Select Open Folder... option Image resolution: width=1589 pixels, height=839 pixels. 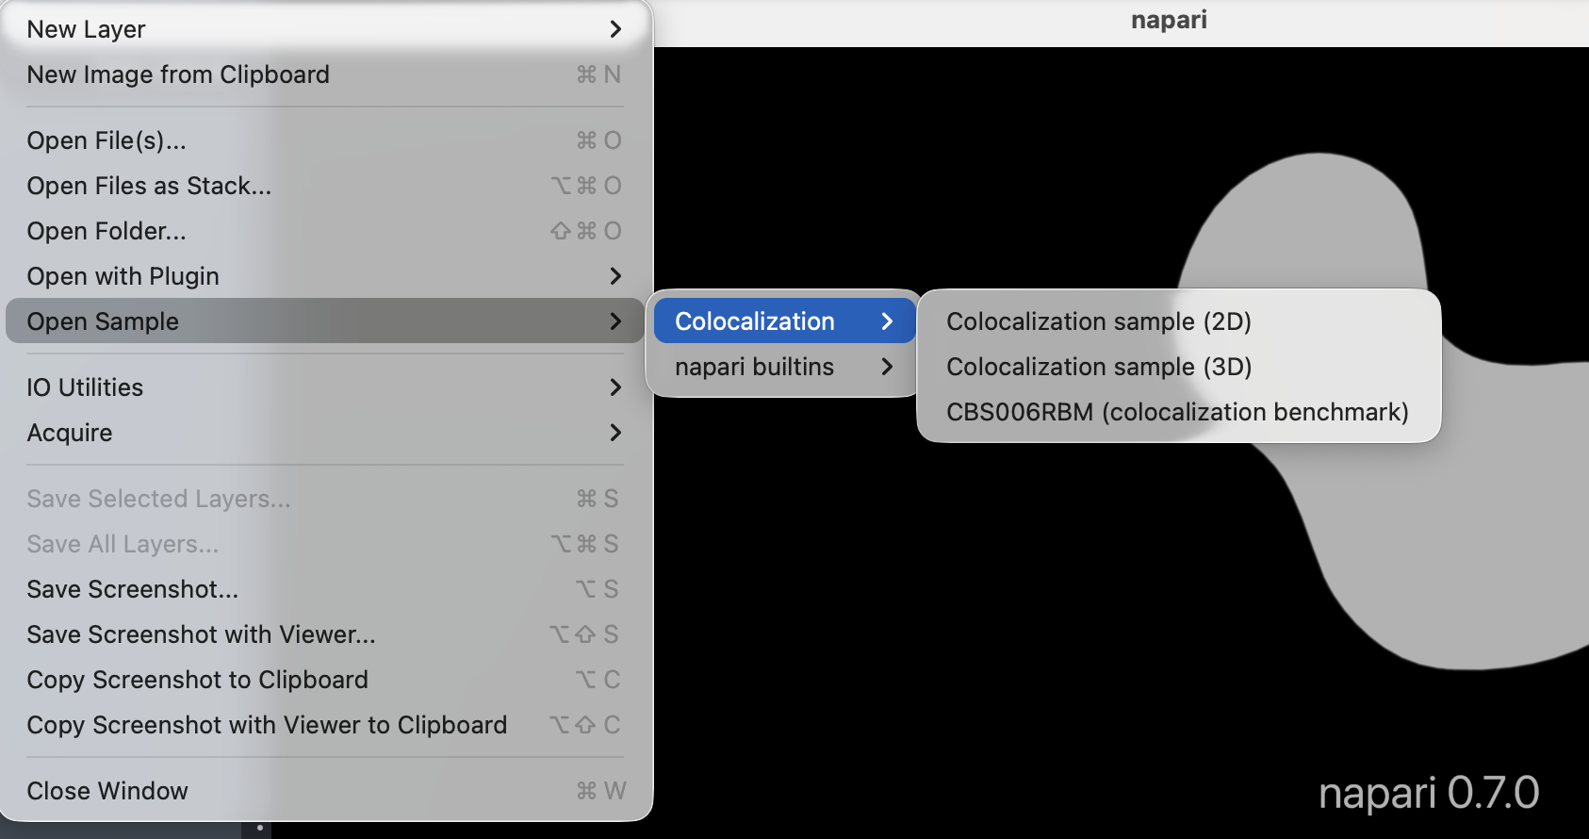point(325,231)
